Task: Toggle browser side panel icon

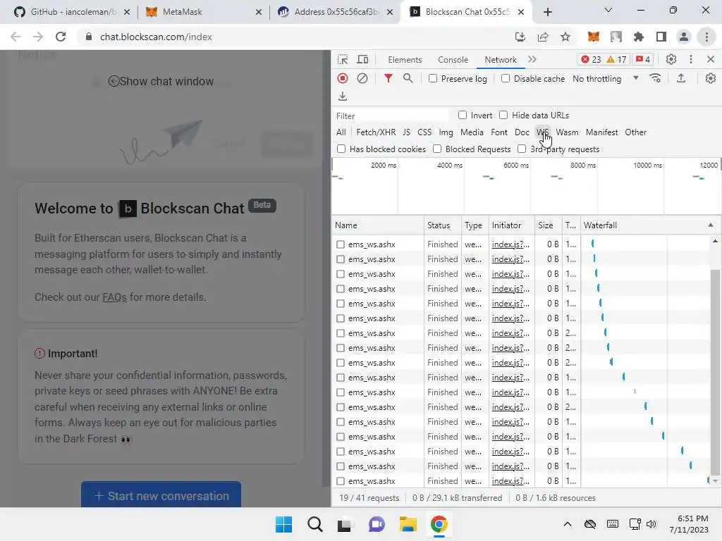Action: [661, 37]
